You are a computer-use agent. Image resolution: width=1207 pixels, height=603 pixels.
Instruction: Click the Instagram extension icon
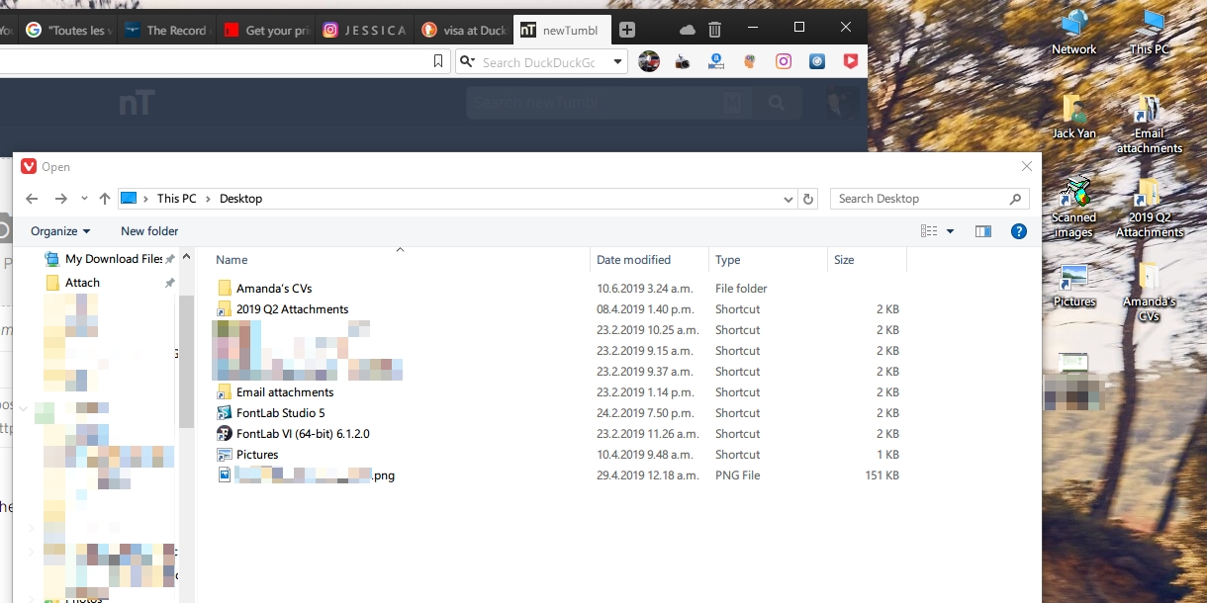pos(784,61)
